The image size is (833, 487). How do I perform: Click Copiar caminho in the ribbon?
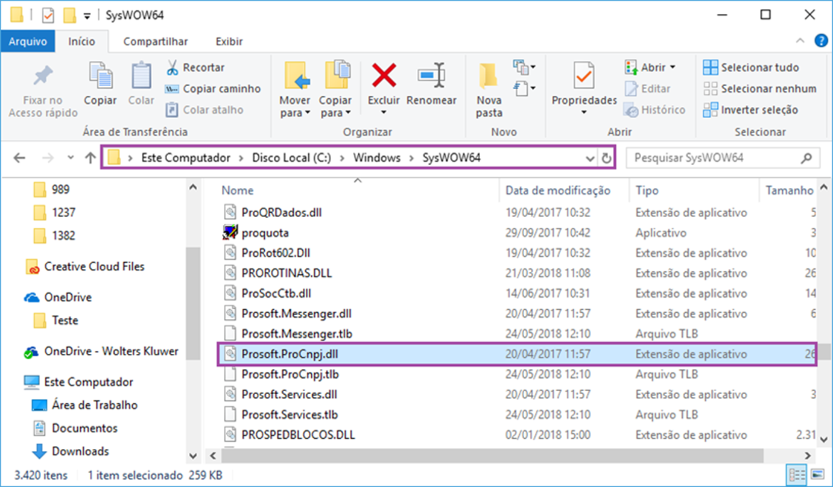click(212, 89)
